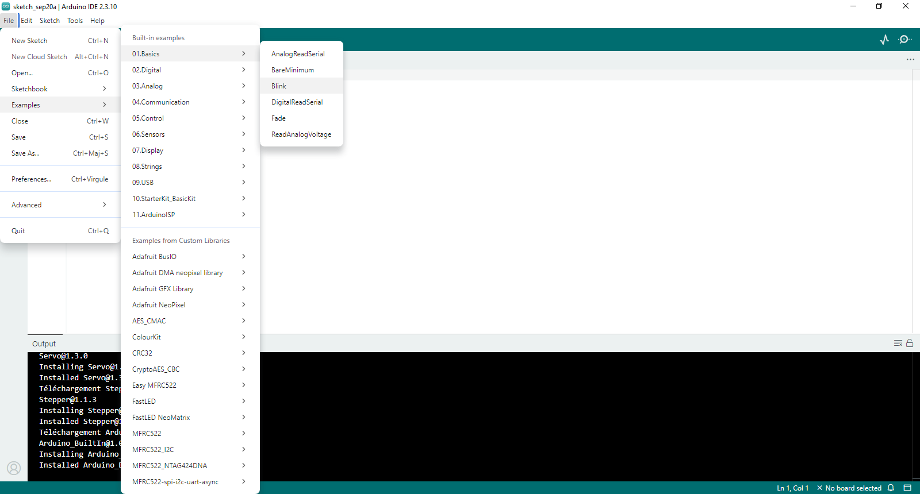Screen dimensions: 920x494
Task: Expand the Advanced submenu
Action: pyautogui.click(x=60, y=205)
